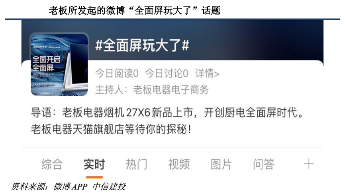
Task: Switch to the 问答 tab
Action: pos(264,164)
